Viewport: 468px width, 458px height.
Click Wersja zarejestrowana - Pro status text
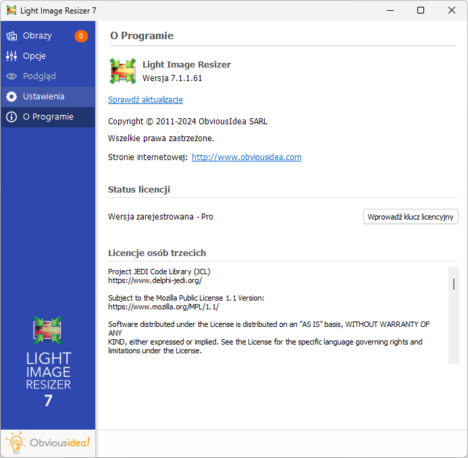[161, 217]
